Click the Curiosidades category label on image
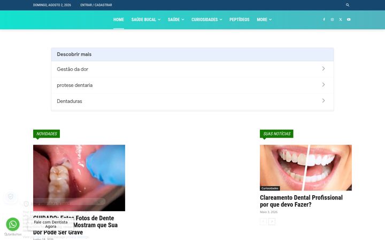 coord(270,188)
